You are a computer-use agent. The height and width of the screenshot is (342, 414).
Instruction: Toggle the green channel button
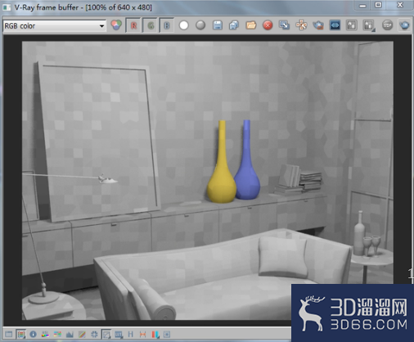click(x=151, y=25)
